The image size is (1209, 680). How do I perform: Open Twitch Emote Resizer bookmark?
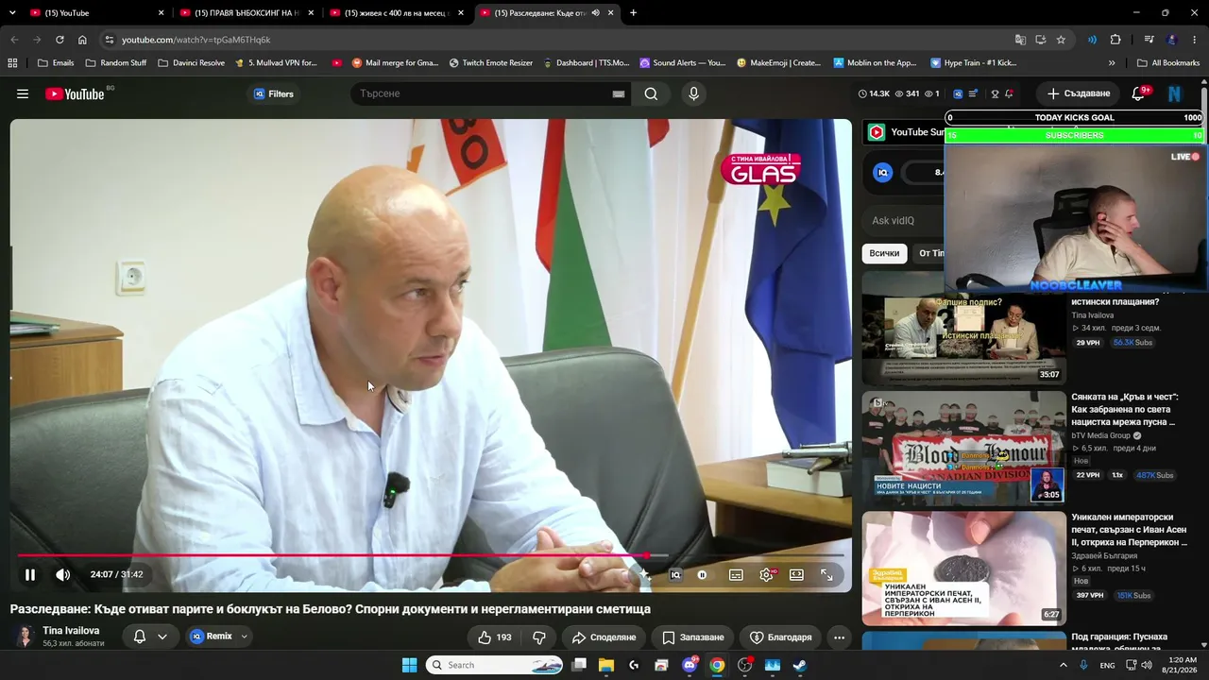coord(491,63)
